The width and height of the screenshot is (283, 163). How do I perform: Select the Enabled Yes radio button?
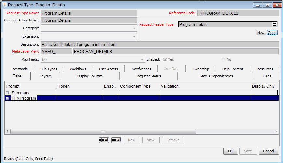[165, 60]
